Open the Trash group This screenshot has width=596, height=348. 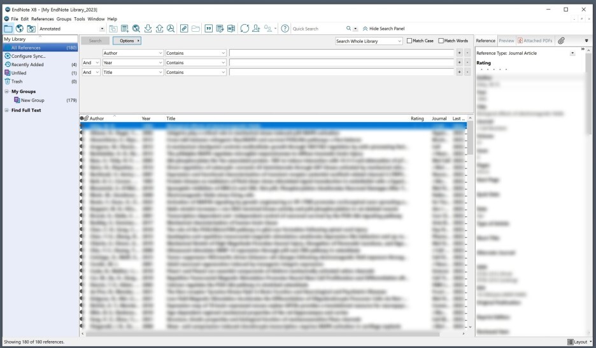click(x=40, y=81)
